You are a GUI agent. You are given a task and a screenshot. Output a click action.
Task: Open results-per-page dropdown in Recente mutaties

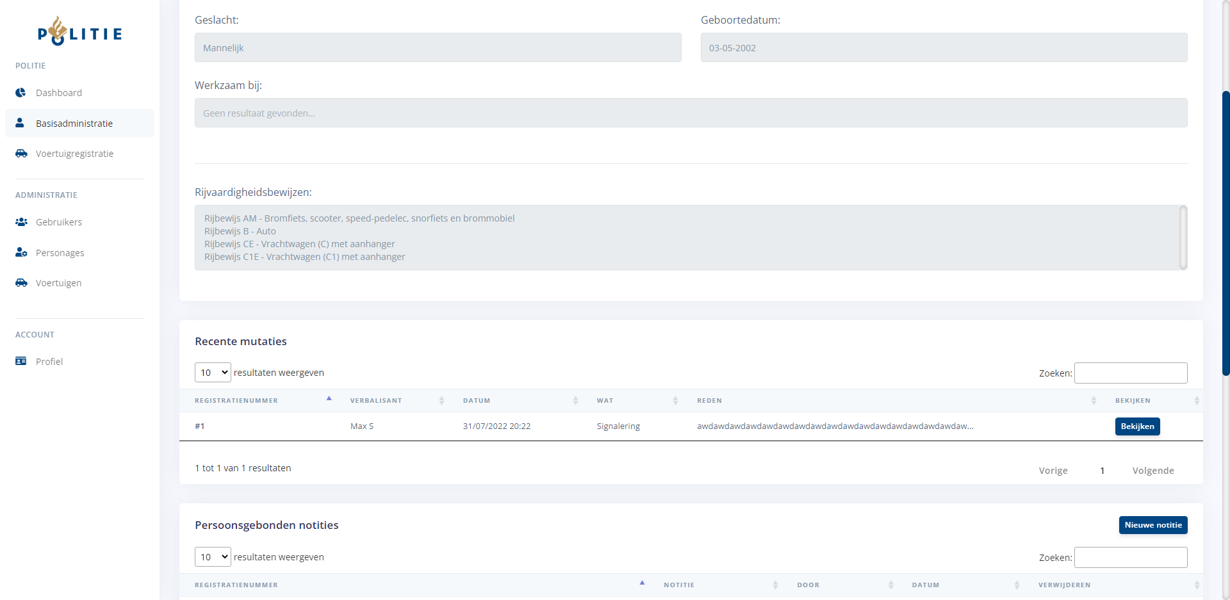[213, 373]
